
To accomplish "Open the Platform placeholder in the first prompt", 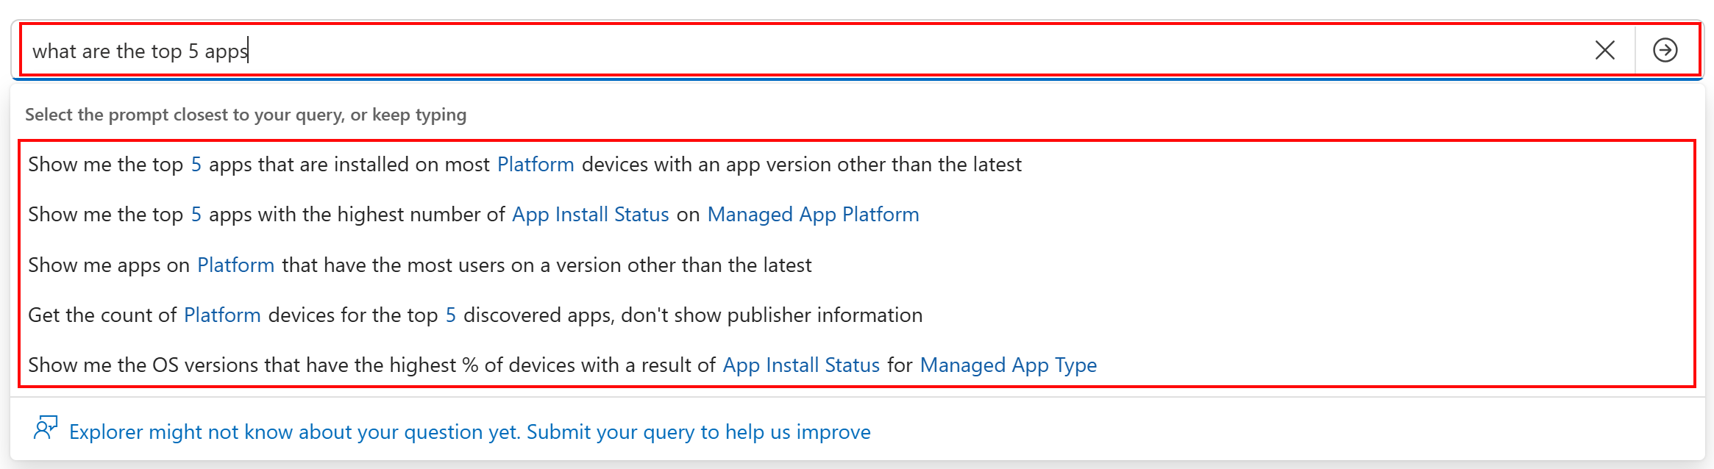I will coord(536,165).
